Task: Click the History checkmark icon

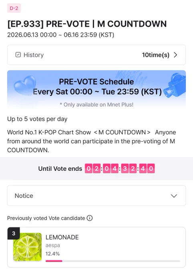Action: coord(18,55)
